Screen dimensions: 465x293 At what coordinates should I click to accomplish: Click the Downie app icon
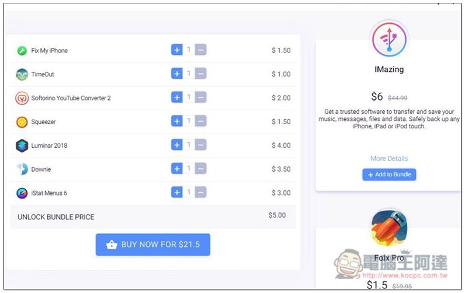point(22,169)
